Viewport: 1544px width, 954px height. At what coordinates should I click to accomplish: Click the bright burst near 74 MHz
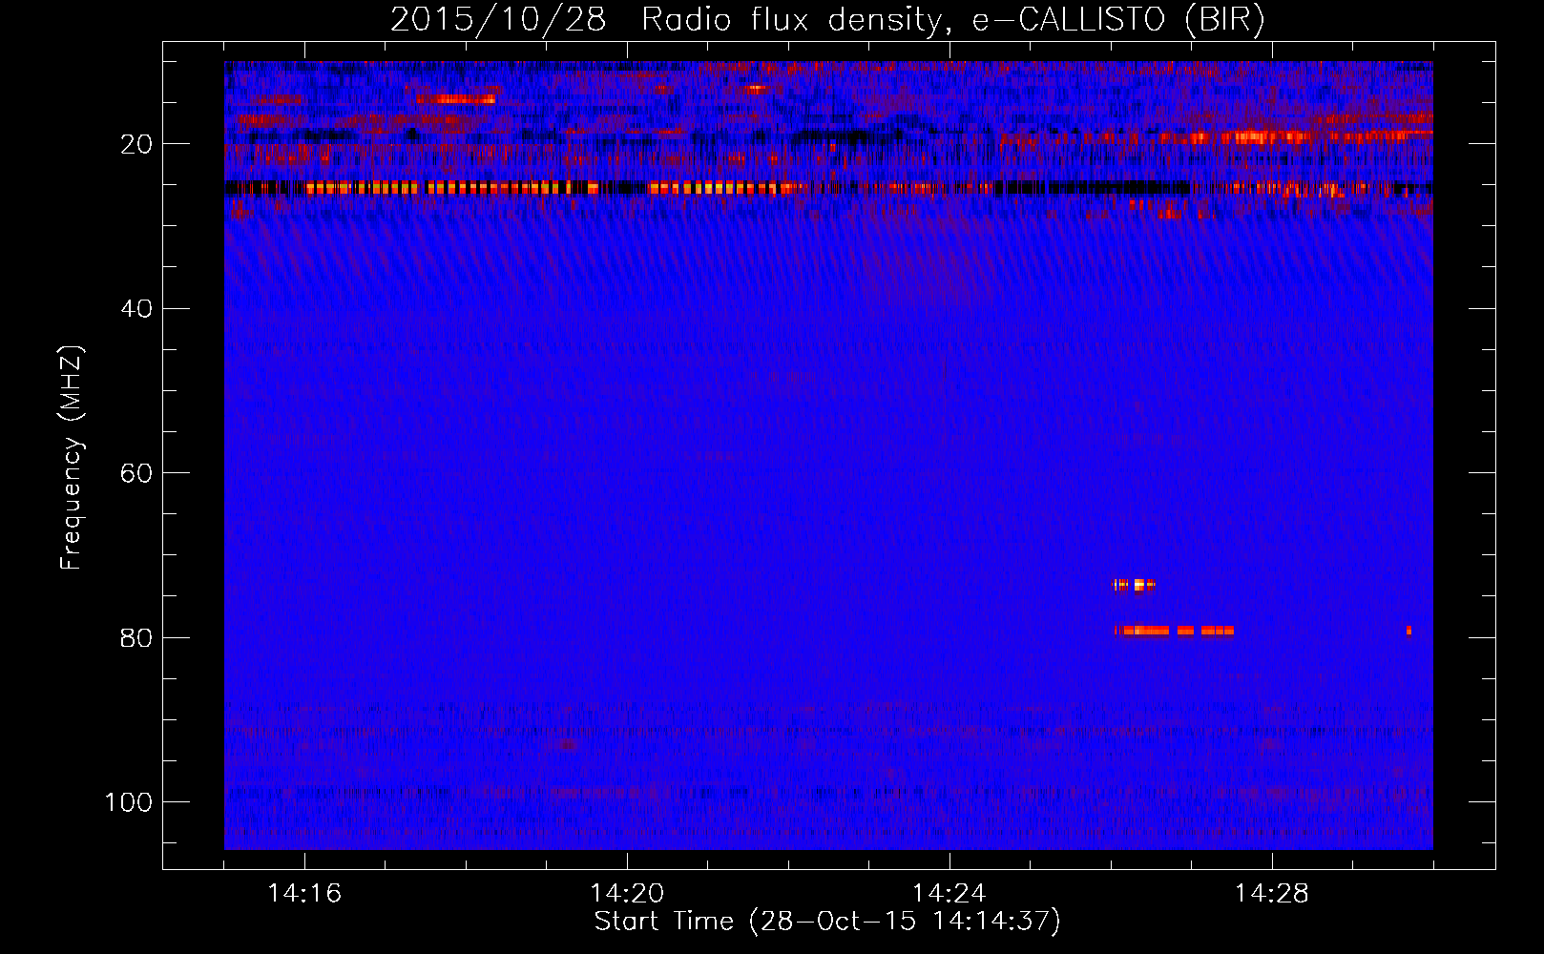(x=1134, y=585)
